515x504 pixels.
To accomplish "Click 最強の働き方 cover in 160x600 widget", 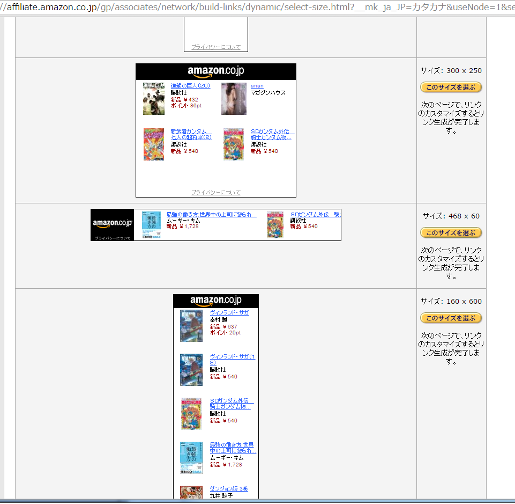I will [191, 458].
